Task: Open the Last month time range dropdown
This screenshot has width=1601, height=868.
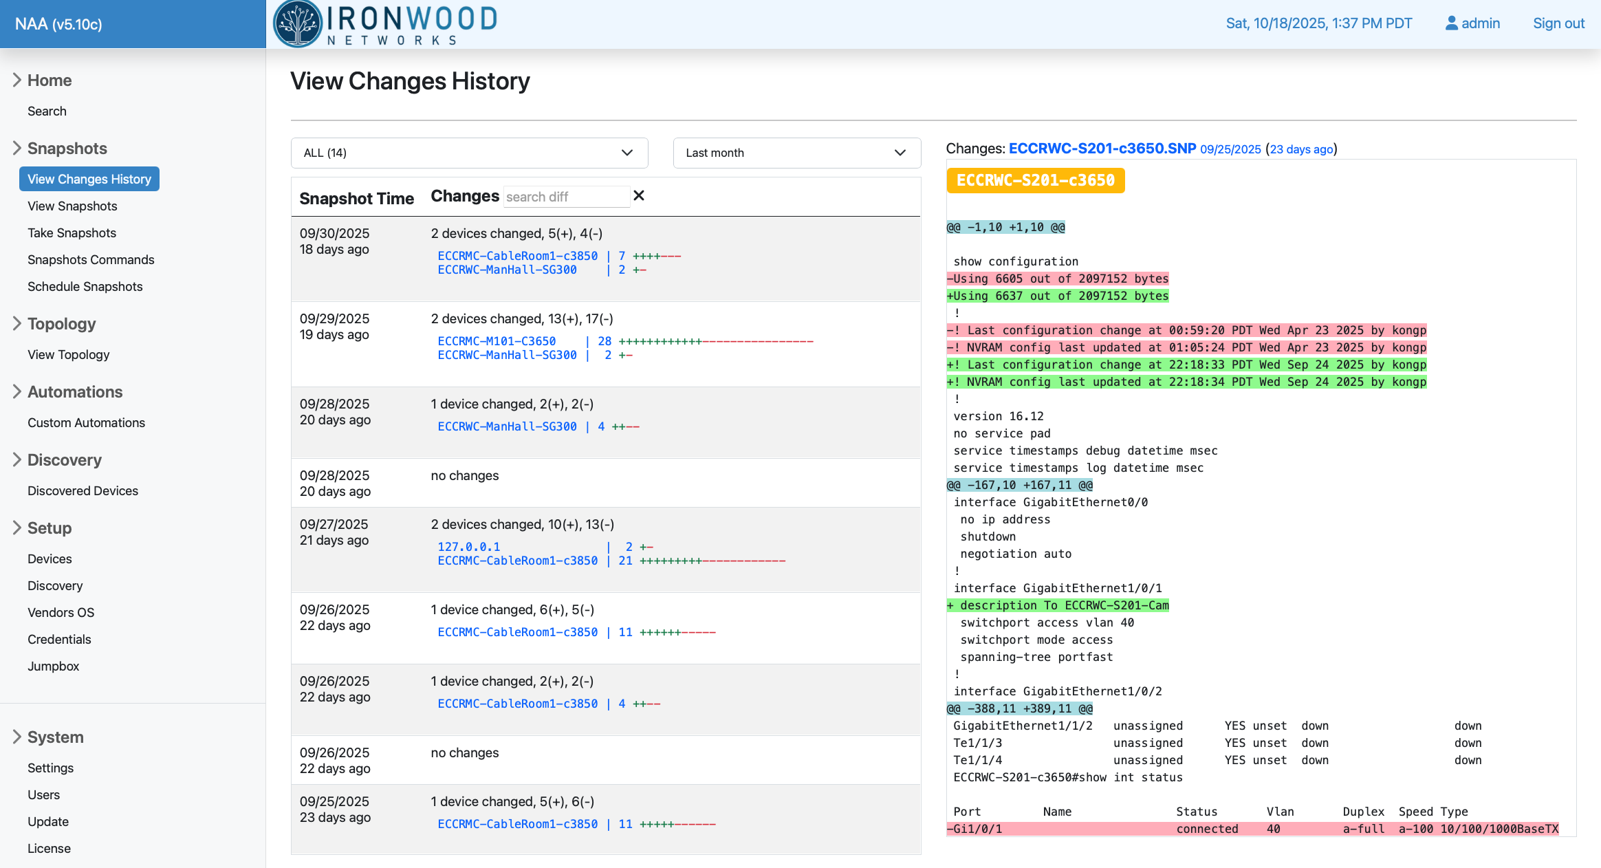Action: click(796, 153)
